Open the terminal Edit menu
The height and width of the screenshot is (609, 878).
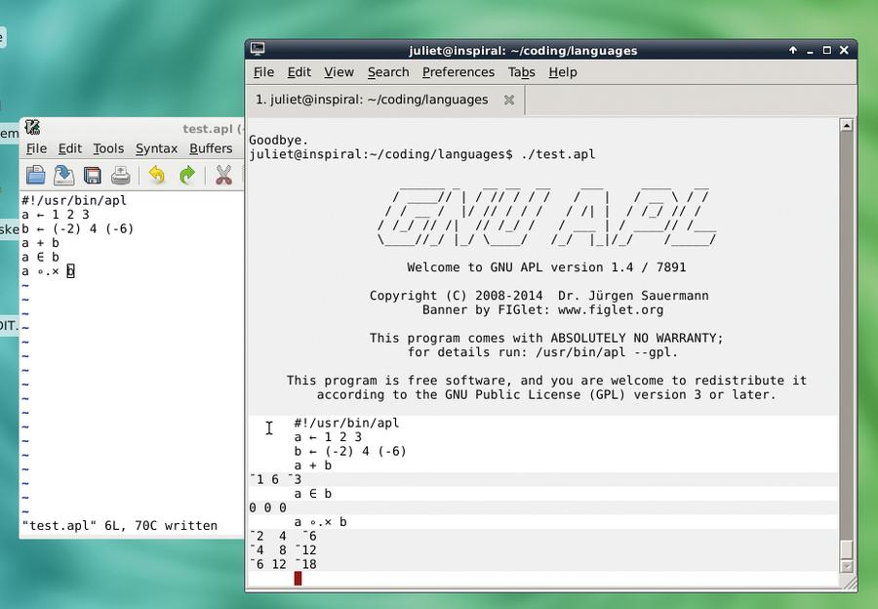click(299, 72)
